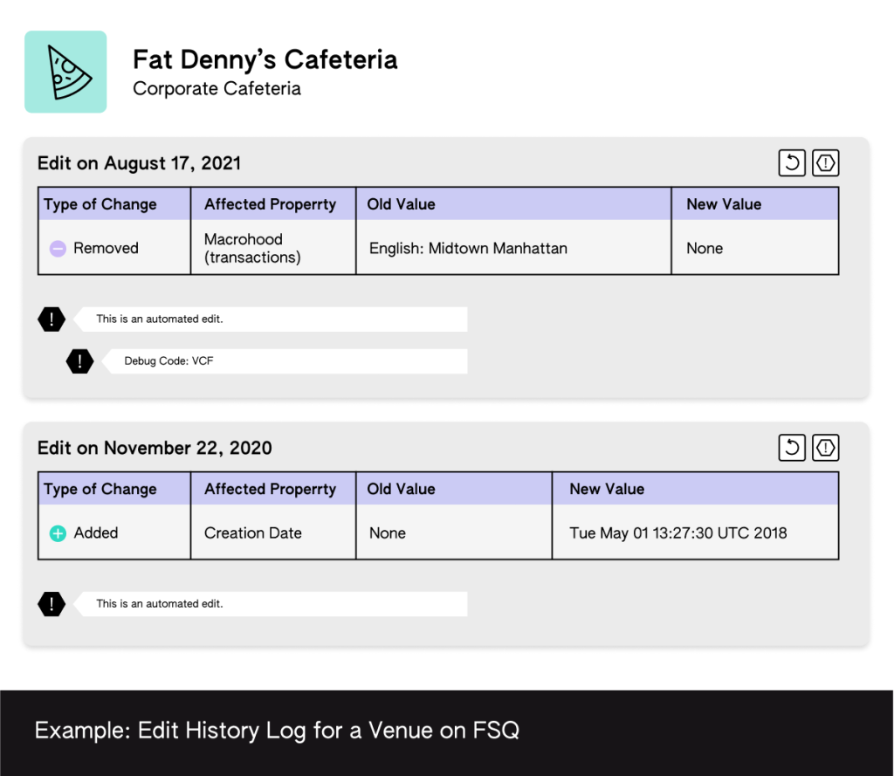The image size is (894, 776).
Task: Click the Corporate Cafeteria category label
Action: click(x=217, y=89)
